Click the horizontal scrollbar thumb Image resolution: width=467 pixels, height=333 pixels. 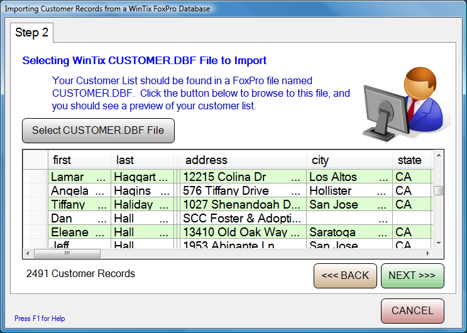pyautogui.click(x=67, y=253)
